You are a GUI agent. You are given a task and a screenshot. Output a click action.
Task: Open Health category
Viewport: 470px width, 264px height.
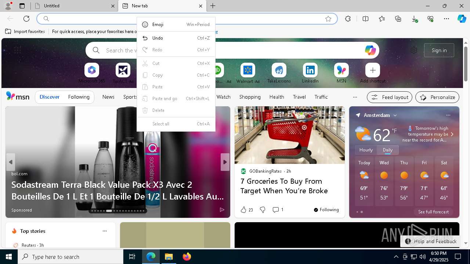tap(276, 97)
